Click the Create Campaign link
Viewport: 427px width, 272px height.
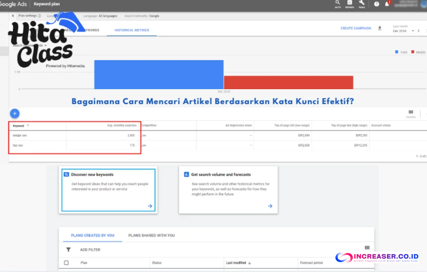356,28
